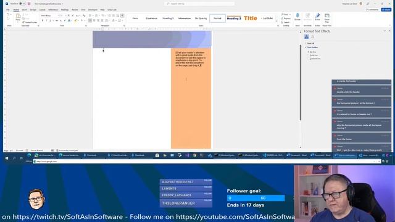Click the taskbar search icon

pos(14,158)
